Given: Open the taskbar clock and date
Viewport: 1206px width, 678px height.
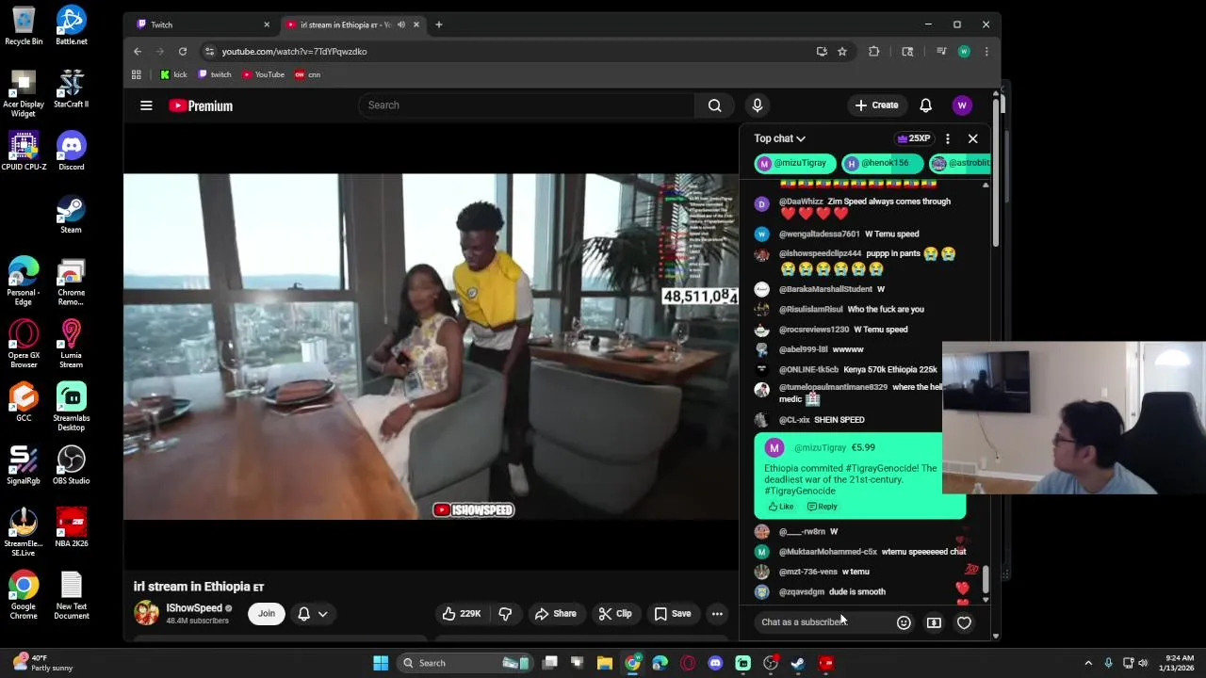Looking at the screenshot, I should [x=1178, y=663].
